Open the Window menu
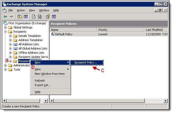Viewport: 174px width, 114px height. (x=44, y=10)
